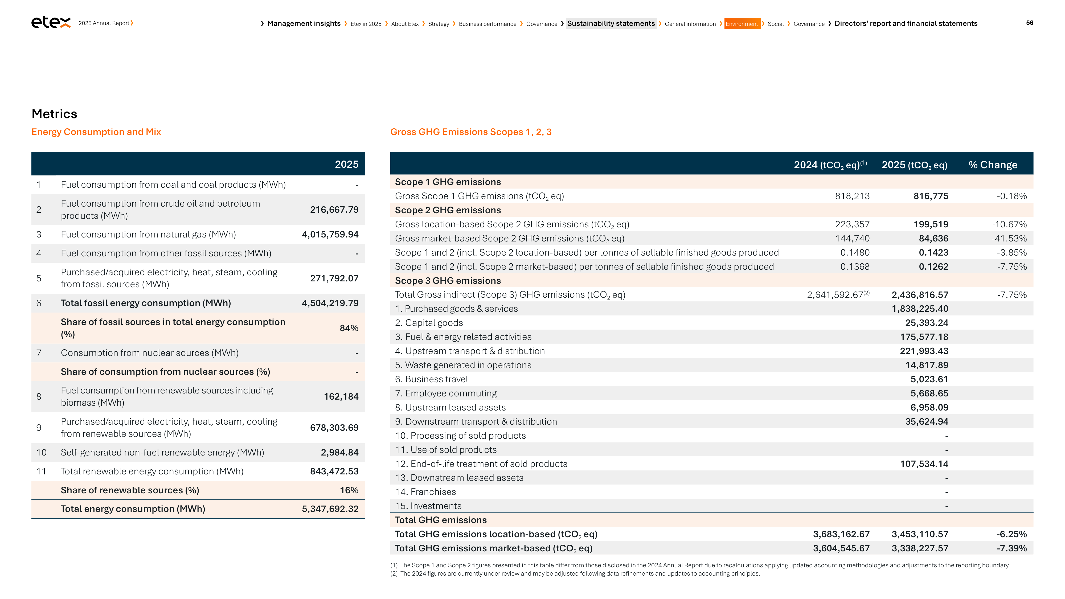Screen dimensions: 1065x599
Task: Select location-based Scope 2 value 199,519
Action: coord(931,224)
